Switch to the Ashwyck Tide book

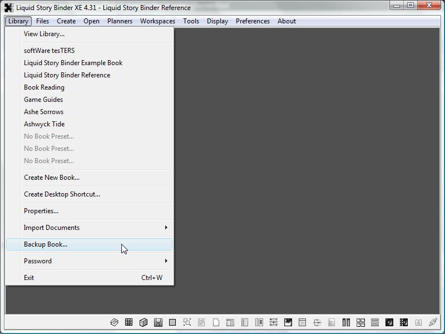[x=44, y=124]
